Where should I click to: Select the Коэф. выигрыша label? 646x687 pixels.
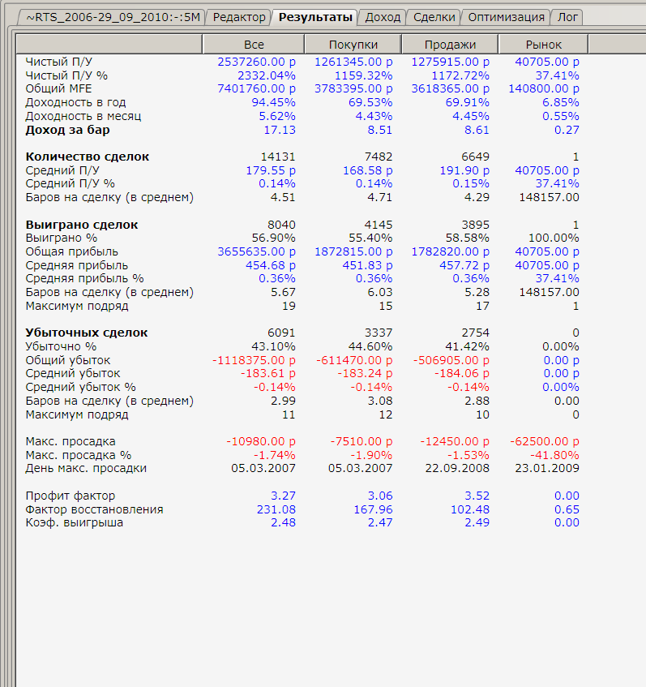click(75, 522)
